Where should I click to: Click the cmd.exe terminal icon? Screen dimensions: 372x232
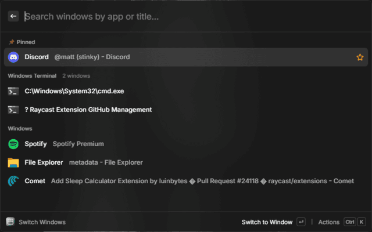click(x=13, y=91)
